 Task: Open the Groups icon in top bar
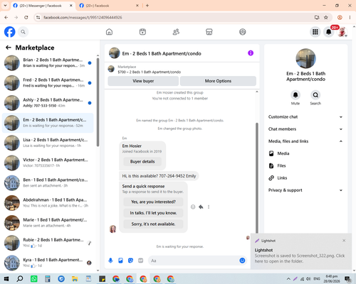coord(242,32)
